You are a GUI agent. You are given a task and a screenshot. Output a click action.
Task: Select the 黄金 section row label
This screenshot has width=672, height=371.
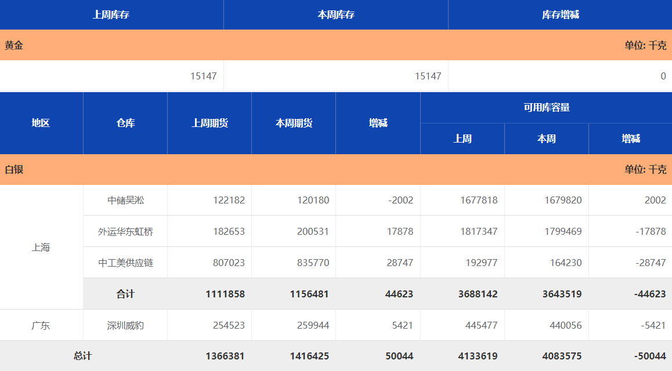click(x=14, y=45)
